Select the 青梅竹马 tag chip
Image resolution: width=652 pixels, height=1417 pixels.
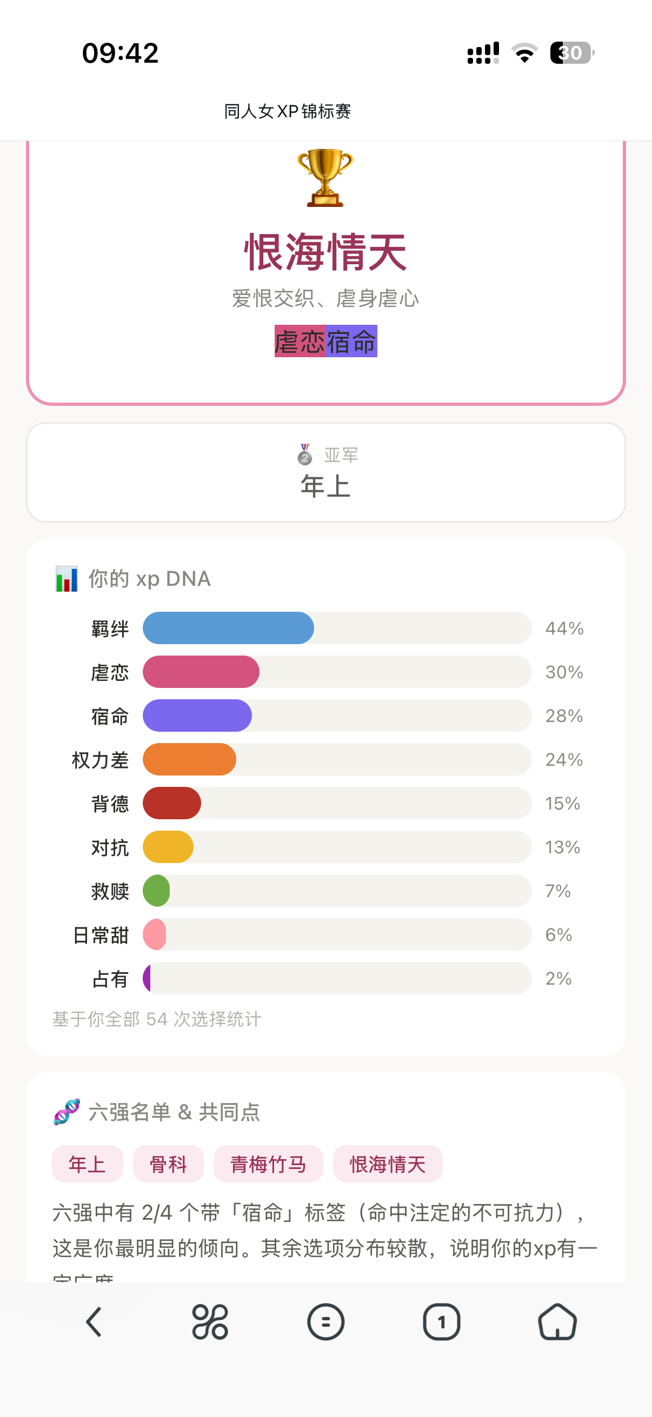(268, 1164)
